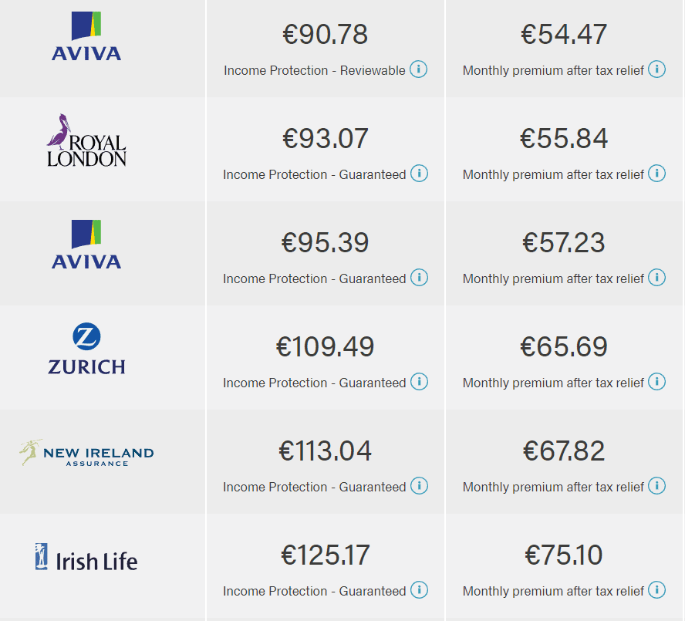The image size is (685, 621).
Task: Click the €90.78 Aviva monthly price
Action: pos(325,35)
